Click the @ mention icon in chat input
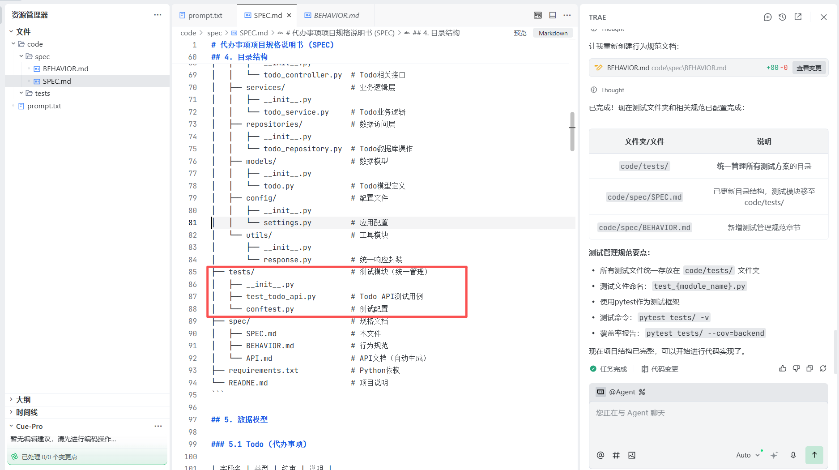The image size is (839, 470). (x=601, y=455)
